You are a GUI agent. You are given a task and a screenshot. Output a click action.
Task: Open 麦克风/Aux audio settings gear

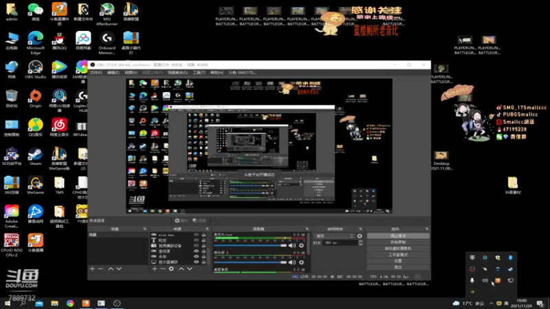(x=301, y=246)
